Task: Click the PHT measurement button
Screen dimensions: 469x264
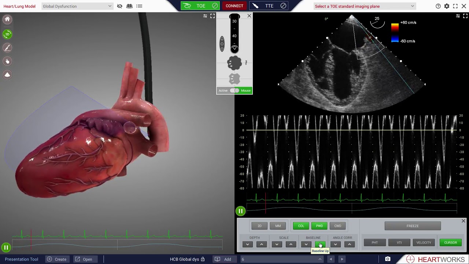Action: point(374,242)
